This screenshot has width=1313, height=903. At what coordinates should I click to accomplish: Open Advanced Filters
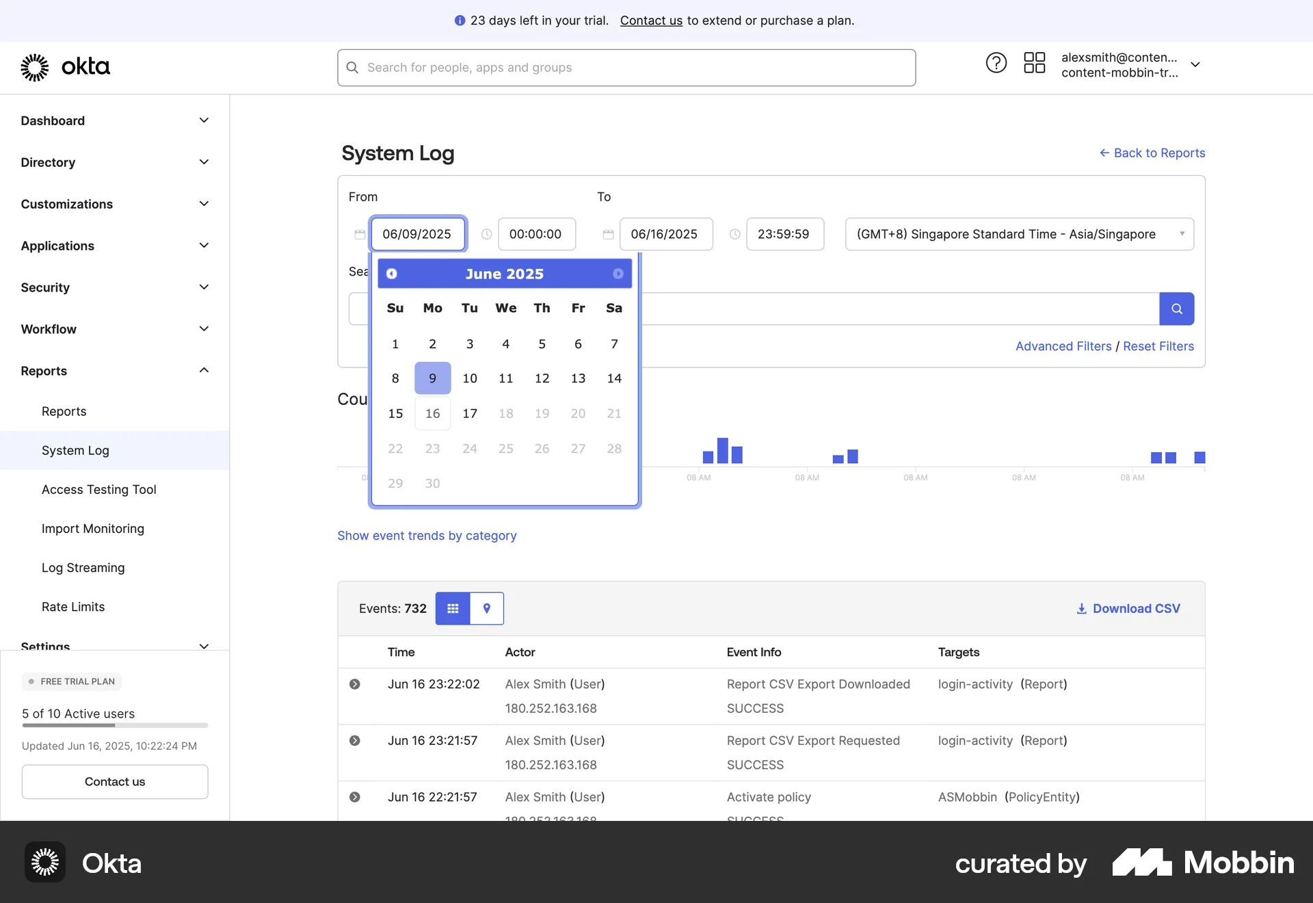tap(1063, 346)
